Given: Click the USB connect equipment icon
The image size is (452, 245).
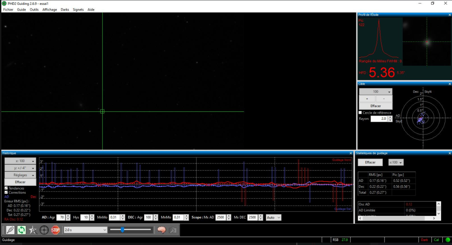Looking at the screenshot, I should (x=10, y=230).
